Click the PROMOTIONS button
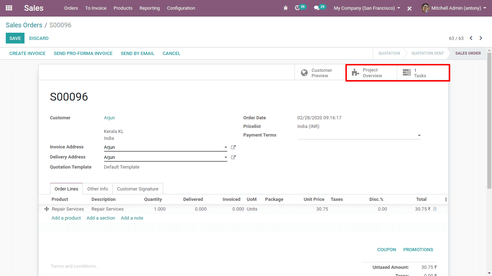The width and height of the screenshot is (492, 276). coord(418,249)
